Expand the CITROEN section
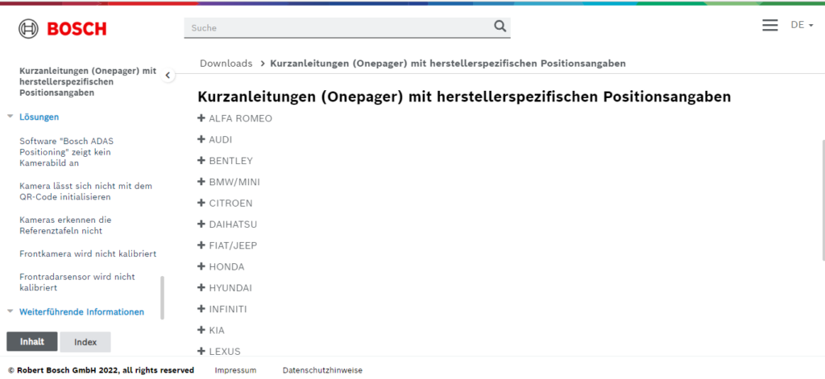The width and height of the screenshot is (825, 379). point(225,204)
